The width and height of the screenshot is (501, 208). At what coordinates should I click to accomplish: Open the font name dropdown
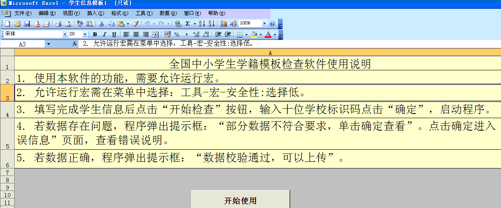click(x=65, y=34)
